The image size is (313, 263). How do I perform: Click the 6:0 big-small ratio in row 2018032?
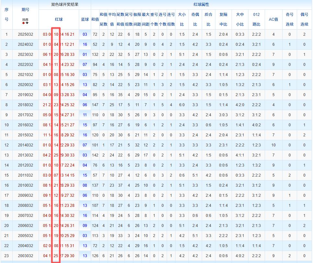tap(182, 105)
